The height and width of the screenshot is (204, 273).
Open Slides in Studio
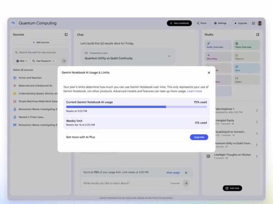pos(246,80)
